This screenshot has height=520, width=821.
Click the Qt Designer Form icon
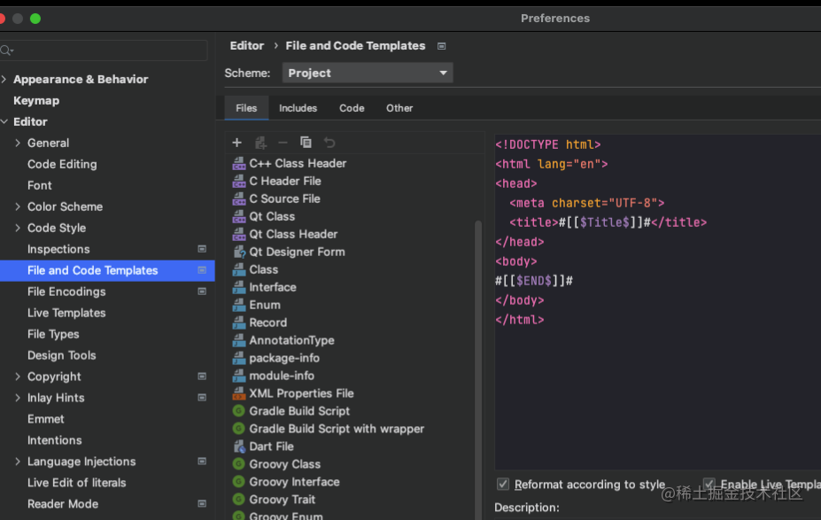[239, 252]
